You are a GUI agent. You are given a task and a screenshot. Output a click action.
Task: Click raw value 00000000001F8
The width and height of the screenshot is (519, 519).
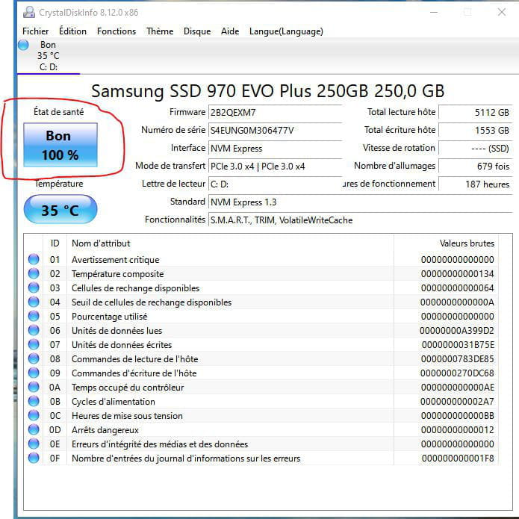click(458, 459)
